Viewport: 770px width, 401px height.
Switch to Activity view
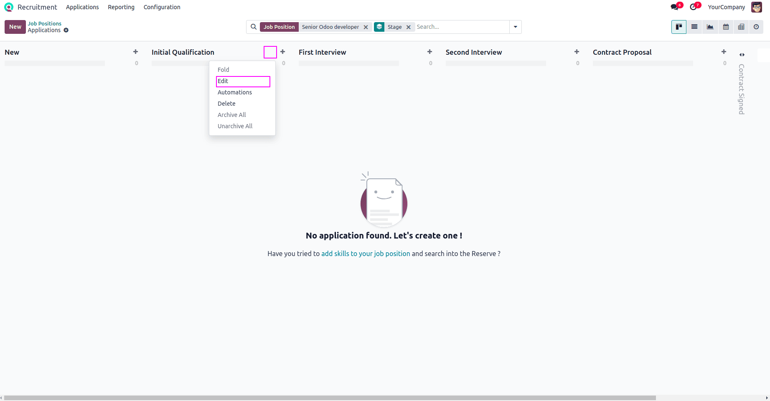point(756,27)
